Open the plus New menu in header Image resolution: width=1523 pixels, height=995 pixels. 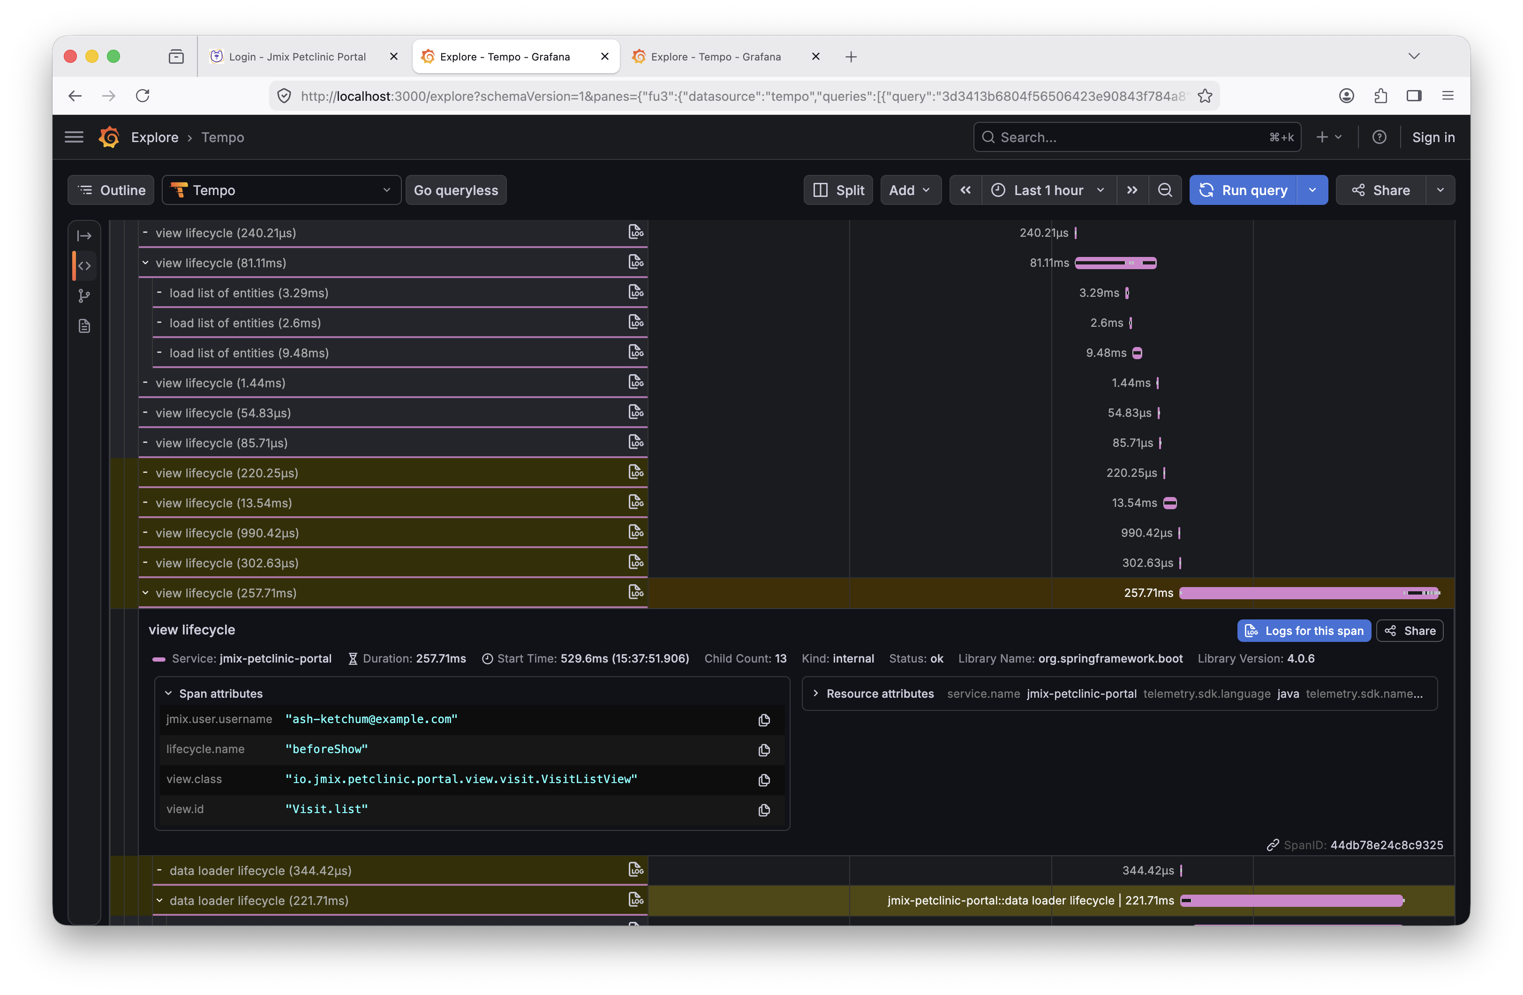click(x=1329, y=137)
